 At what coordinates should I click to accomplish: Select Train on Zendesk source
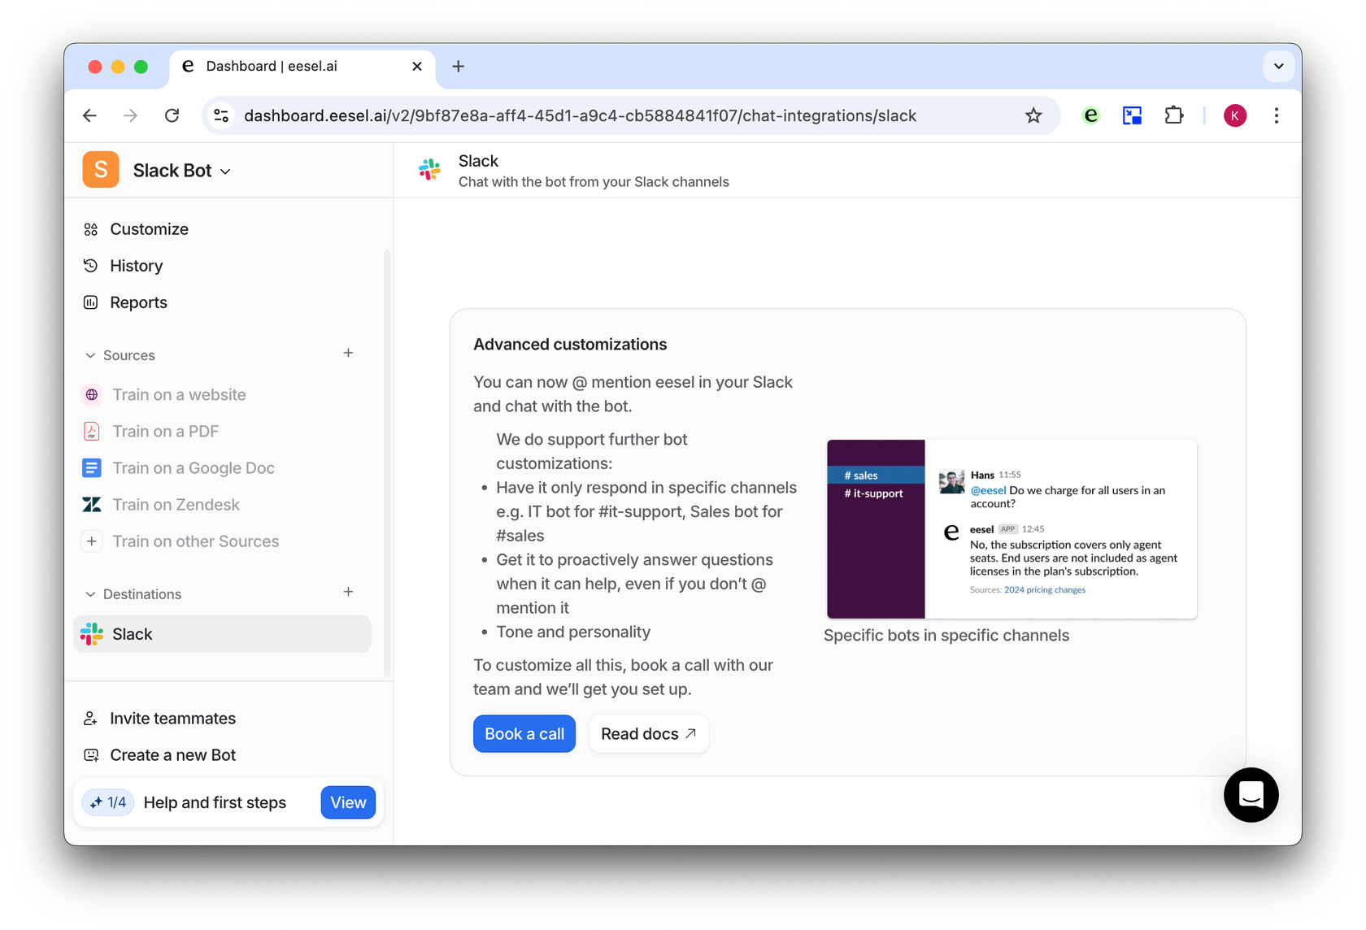pos(176,505)
